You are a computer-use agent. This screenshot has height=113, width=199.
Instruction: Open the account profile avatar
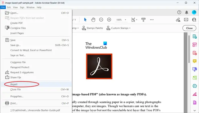point(194,12)
